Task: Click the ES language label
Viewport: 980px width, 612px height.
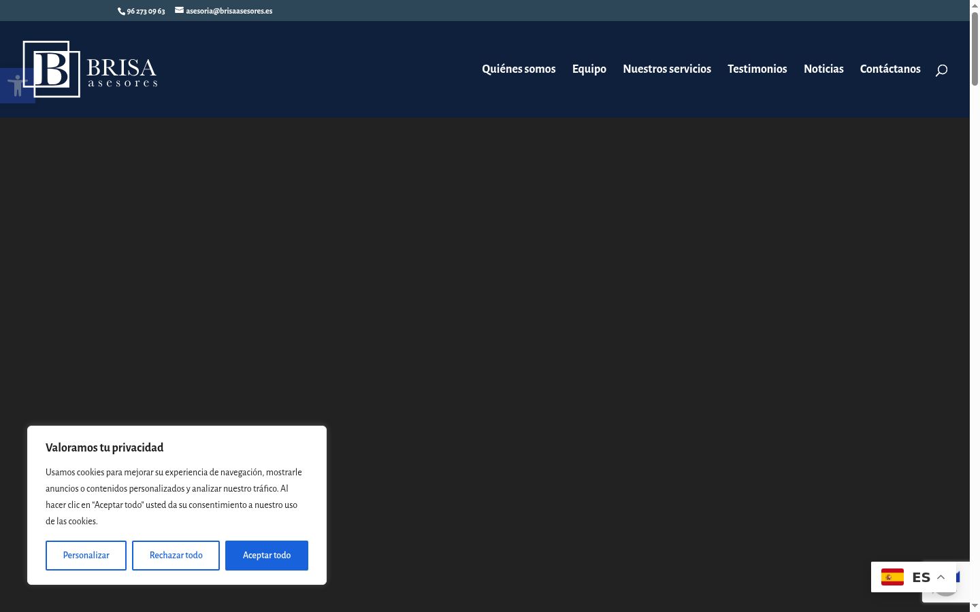Action: [x=921, y=577]
